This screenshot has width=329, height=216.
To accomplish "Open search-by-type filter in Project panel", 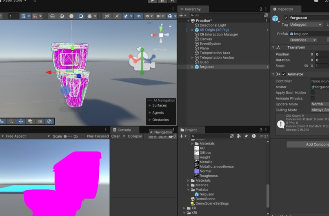I will tap(239, 136).
